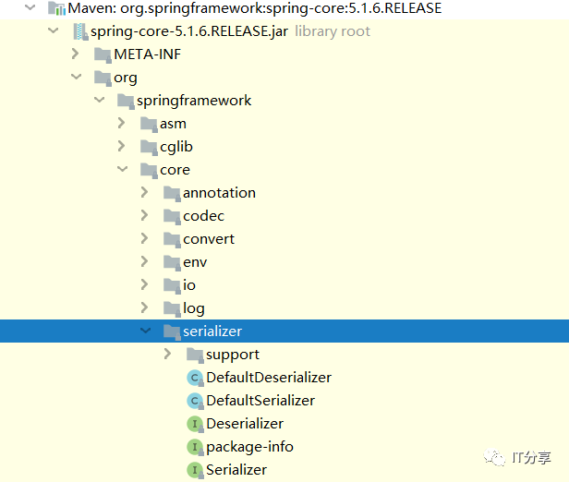This screenshot has height=482, width=569.
Task: Click the interface icon of Serializer
Action: pos(195,470)
